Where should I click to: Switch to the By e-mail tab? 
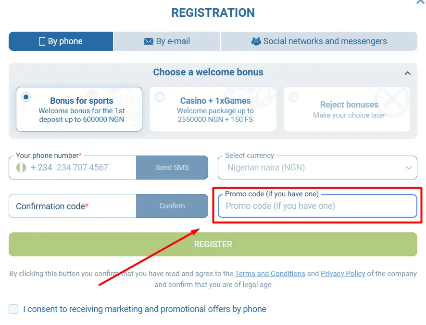[x=167, y=41]
